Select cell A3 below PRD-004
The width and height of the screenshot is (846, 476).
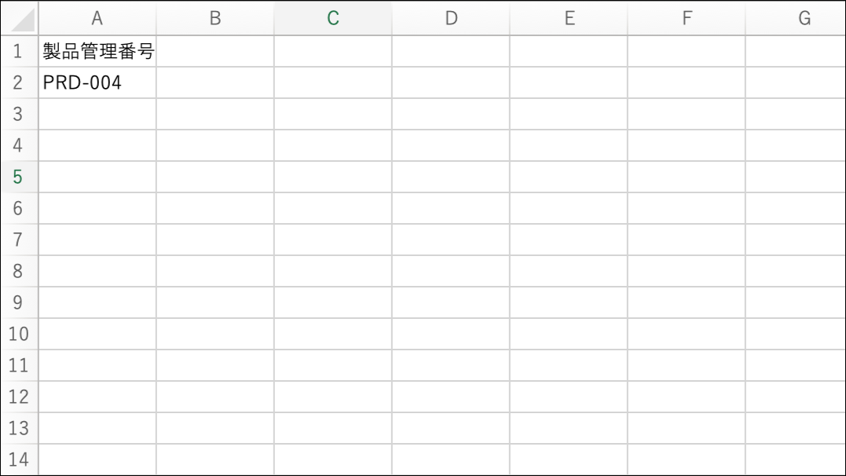[97, 115]
